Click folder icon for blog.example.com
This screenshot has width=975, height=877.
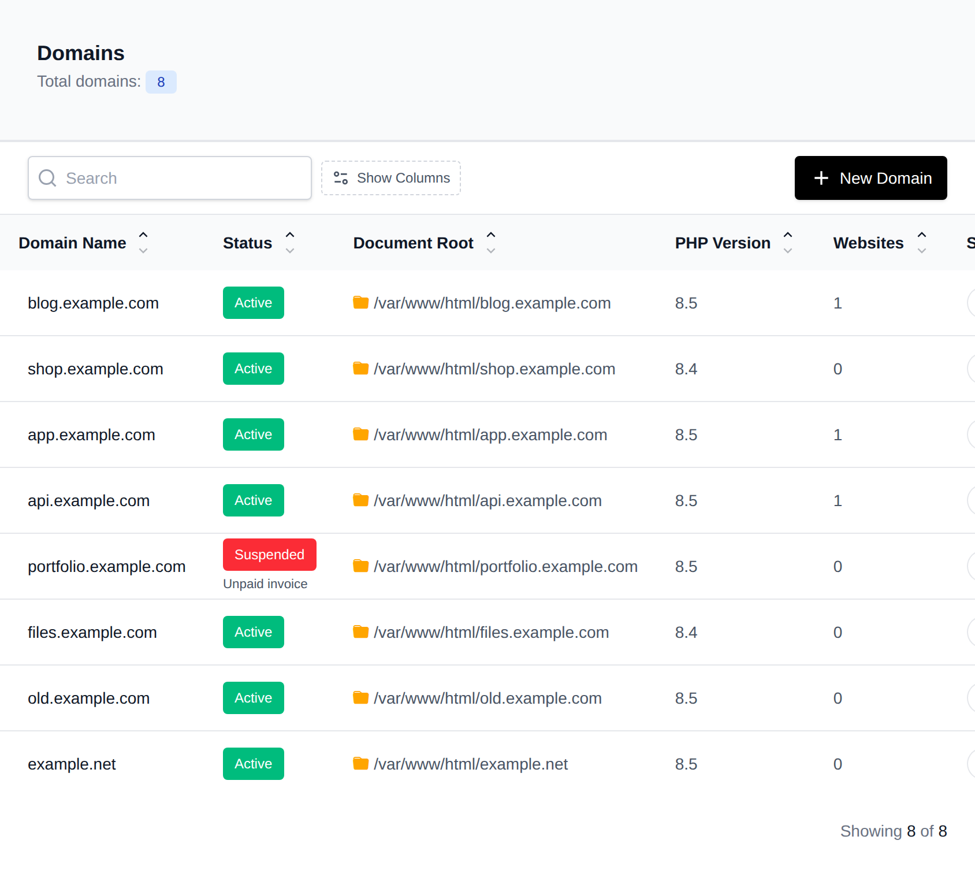(x=361, y=302)
